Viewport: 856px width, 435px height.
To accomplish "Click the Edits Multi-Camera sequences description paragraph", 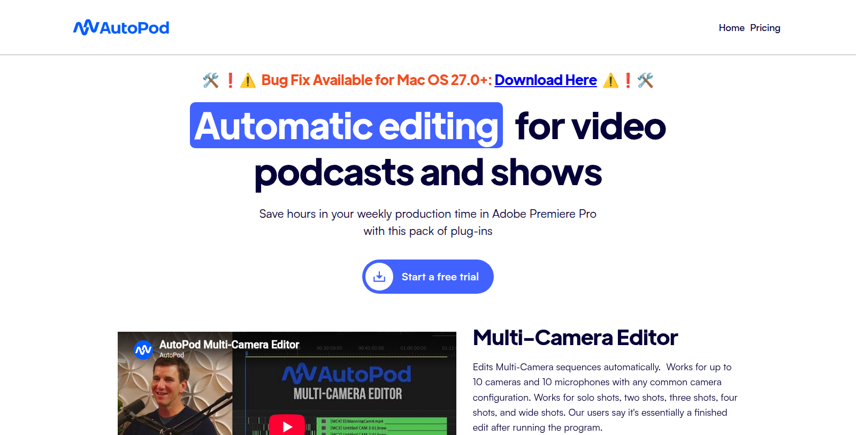I will 605,397.
